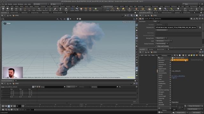Expand the Volume submenu in TAB Menu
Viewport: 204px width, 114px height.
(164, 103)
